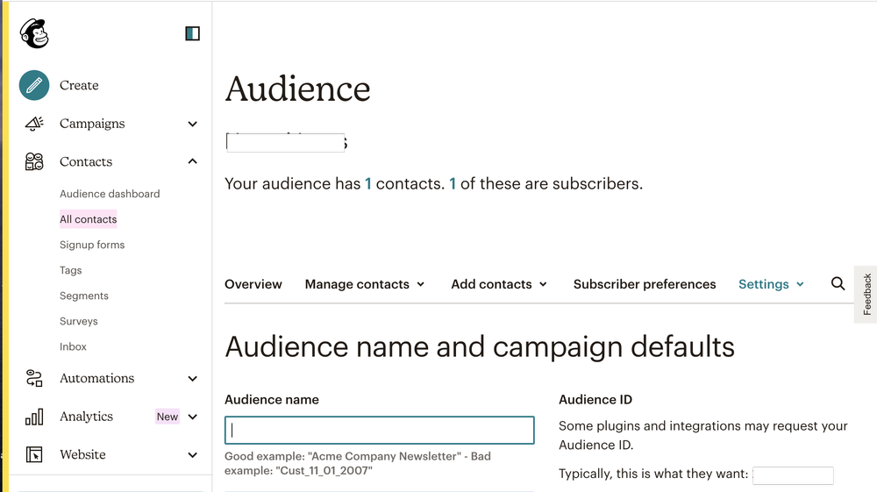The width and height of the screenshot is (877, 492).
Task: Click the Analytics bar chart icon
Action: pos(34,417)
